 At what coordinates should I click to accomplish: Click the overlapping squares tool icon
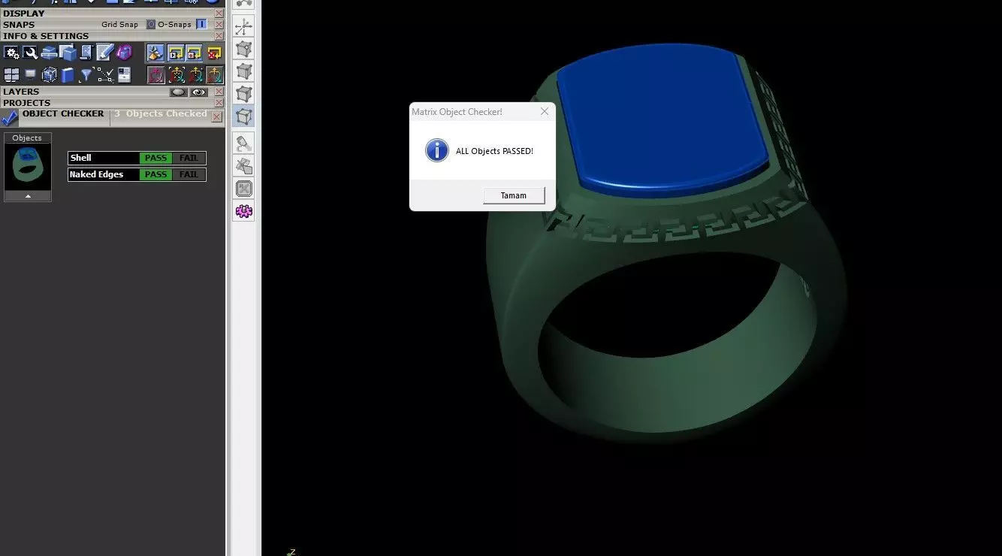[x=244, y=166]
